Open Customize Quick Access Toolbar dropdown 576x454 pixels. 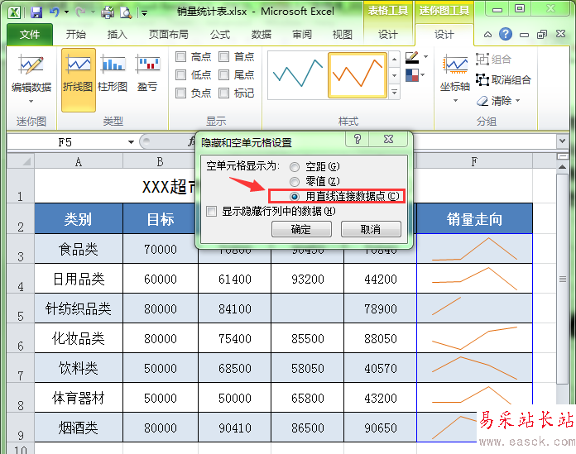(x=144, y=13)
